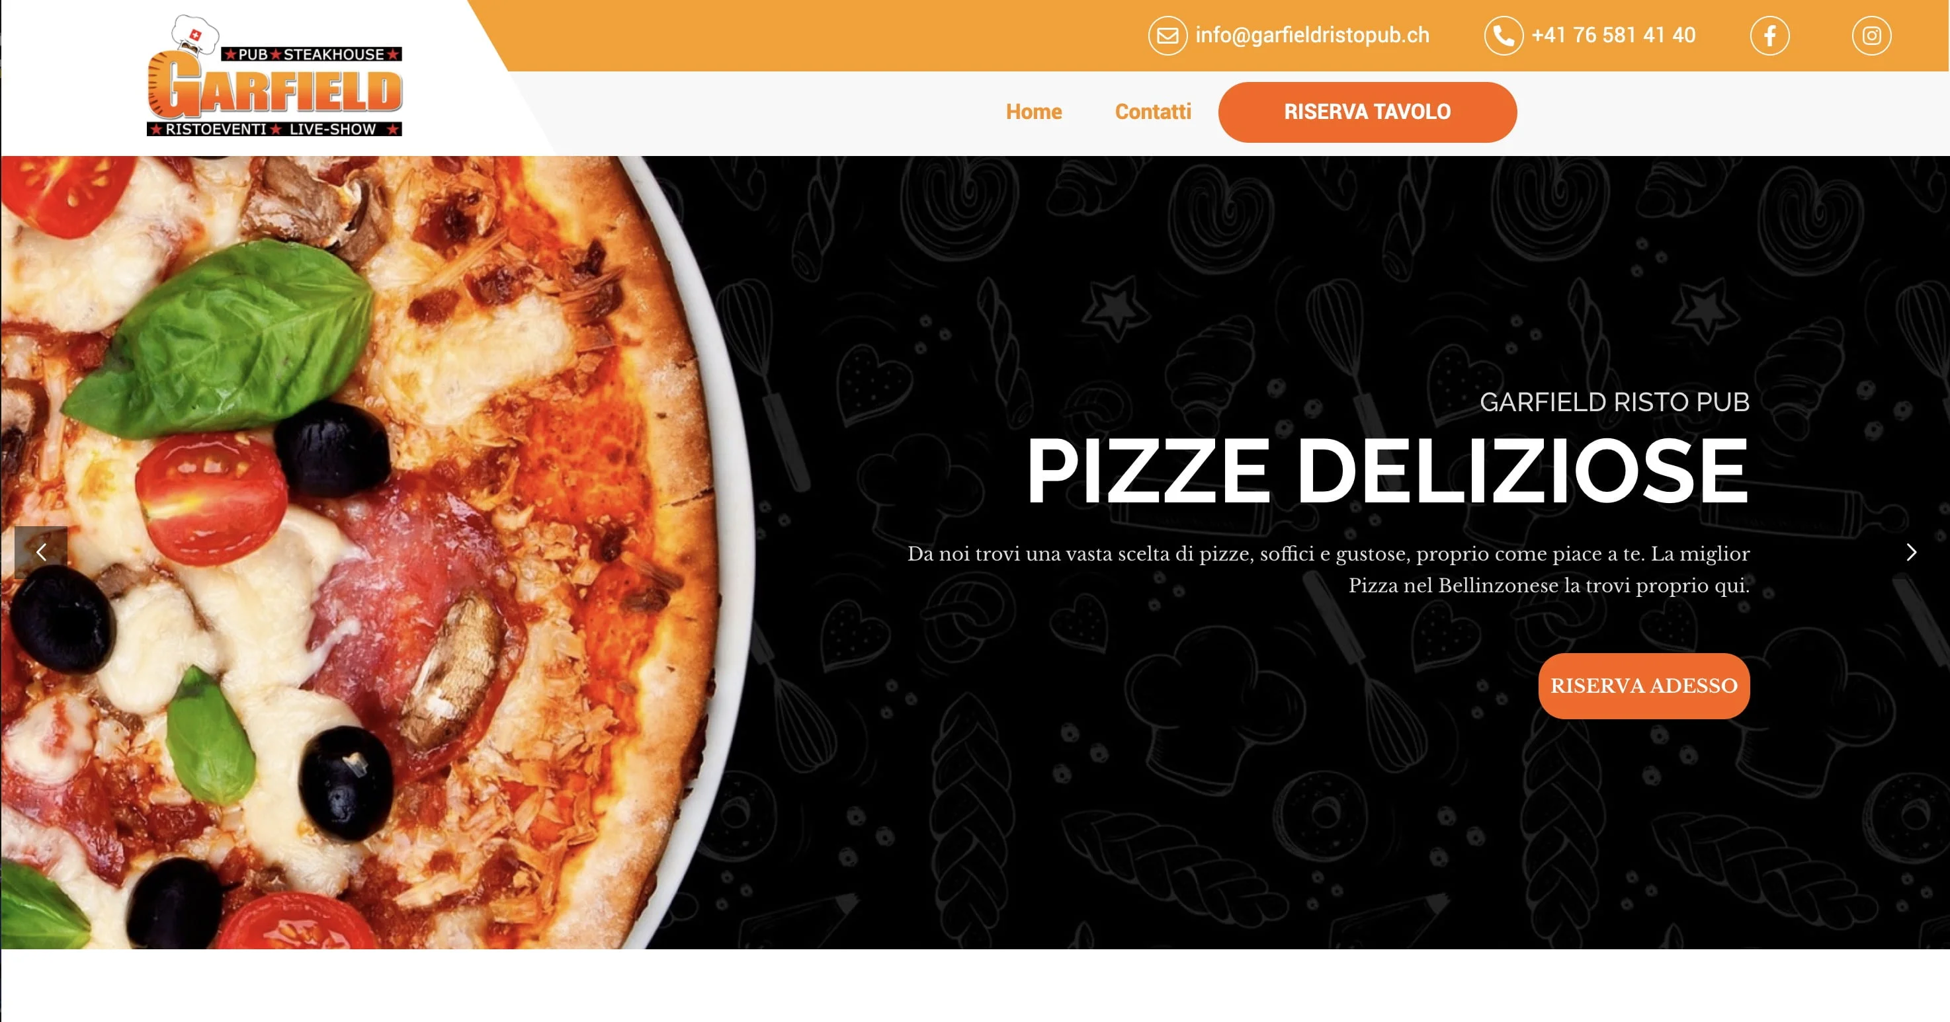The height and width of the screenshot is (1022, 1950).
Task: Advance to next slide arrow
Action: pos(1910,552)
